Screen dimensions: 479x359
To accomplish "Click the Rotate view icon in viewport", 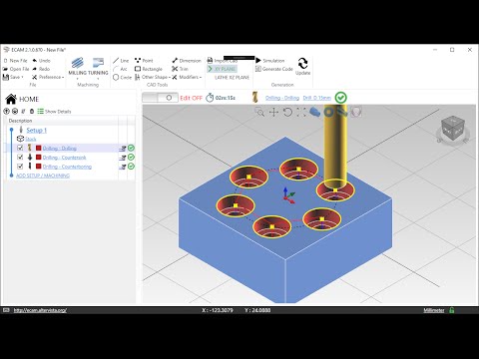I will [x=287, y=112].
